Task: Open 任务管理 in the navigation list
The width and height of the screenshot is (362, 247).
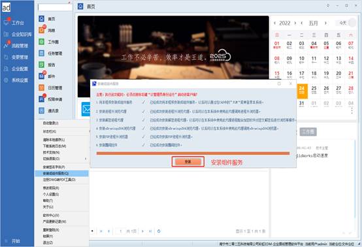Action: coord(50,54)
